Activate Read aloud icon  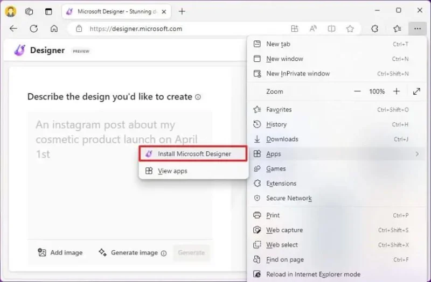pos(313,29)
